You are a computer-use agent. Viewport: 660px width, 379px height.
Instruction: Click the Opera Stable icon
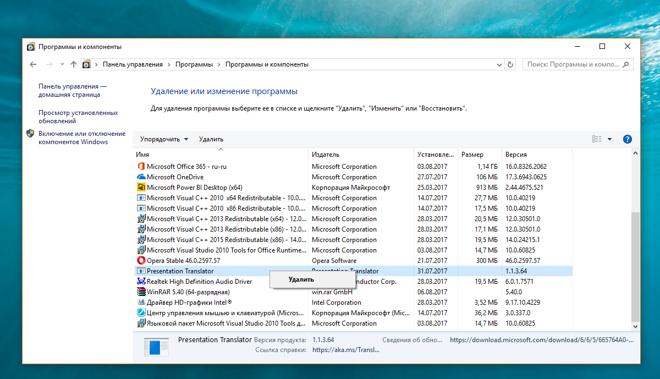pos(141,261)
